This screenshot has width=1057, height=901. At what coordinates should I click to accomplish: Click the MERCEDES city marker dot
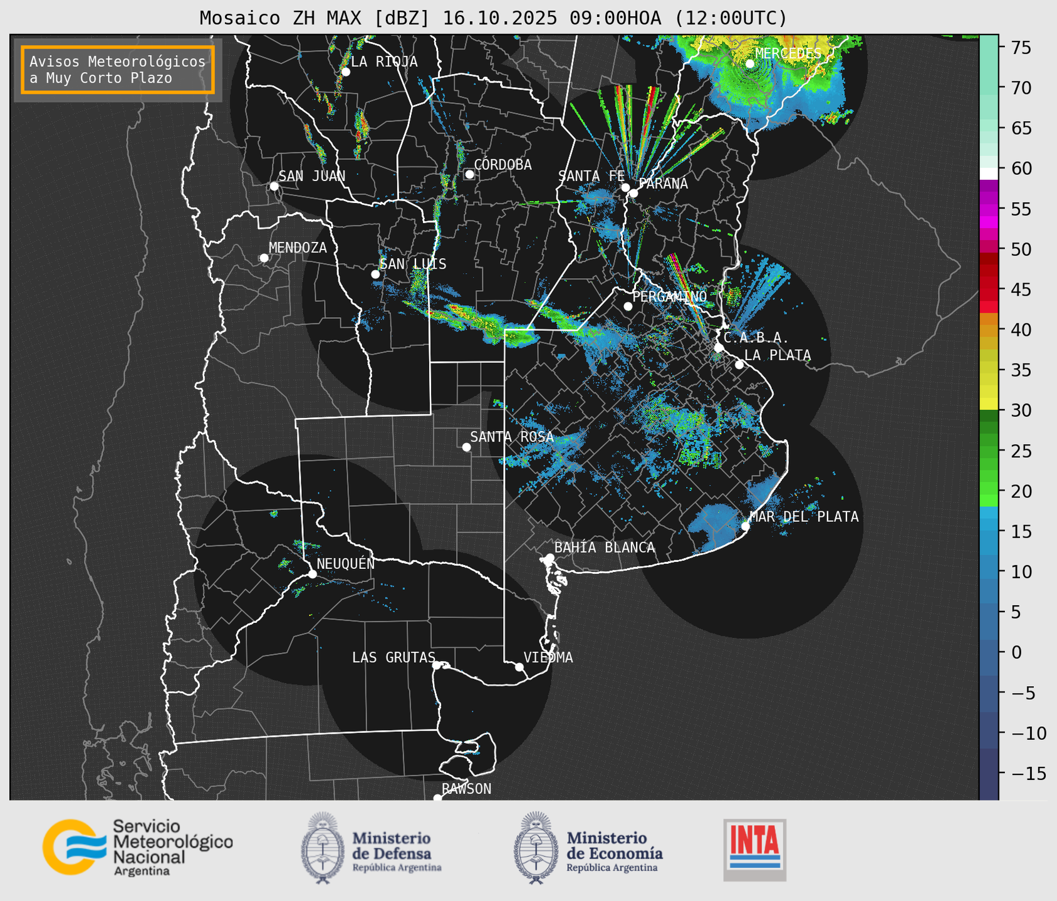(749, 63)
